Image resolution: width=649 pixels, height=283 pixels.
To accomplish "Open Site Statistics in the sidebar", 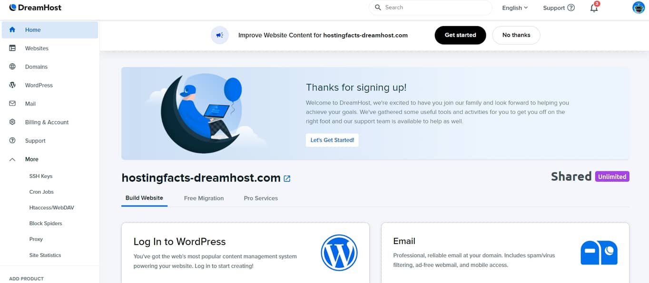I will (x=45, y=255).
